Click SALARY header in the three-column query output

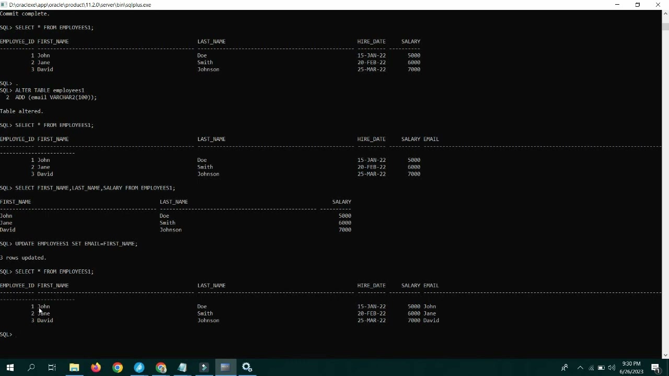coord(342,202)
